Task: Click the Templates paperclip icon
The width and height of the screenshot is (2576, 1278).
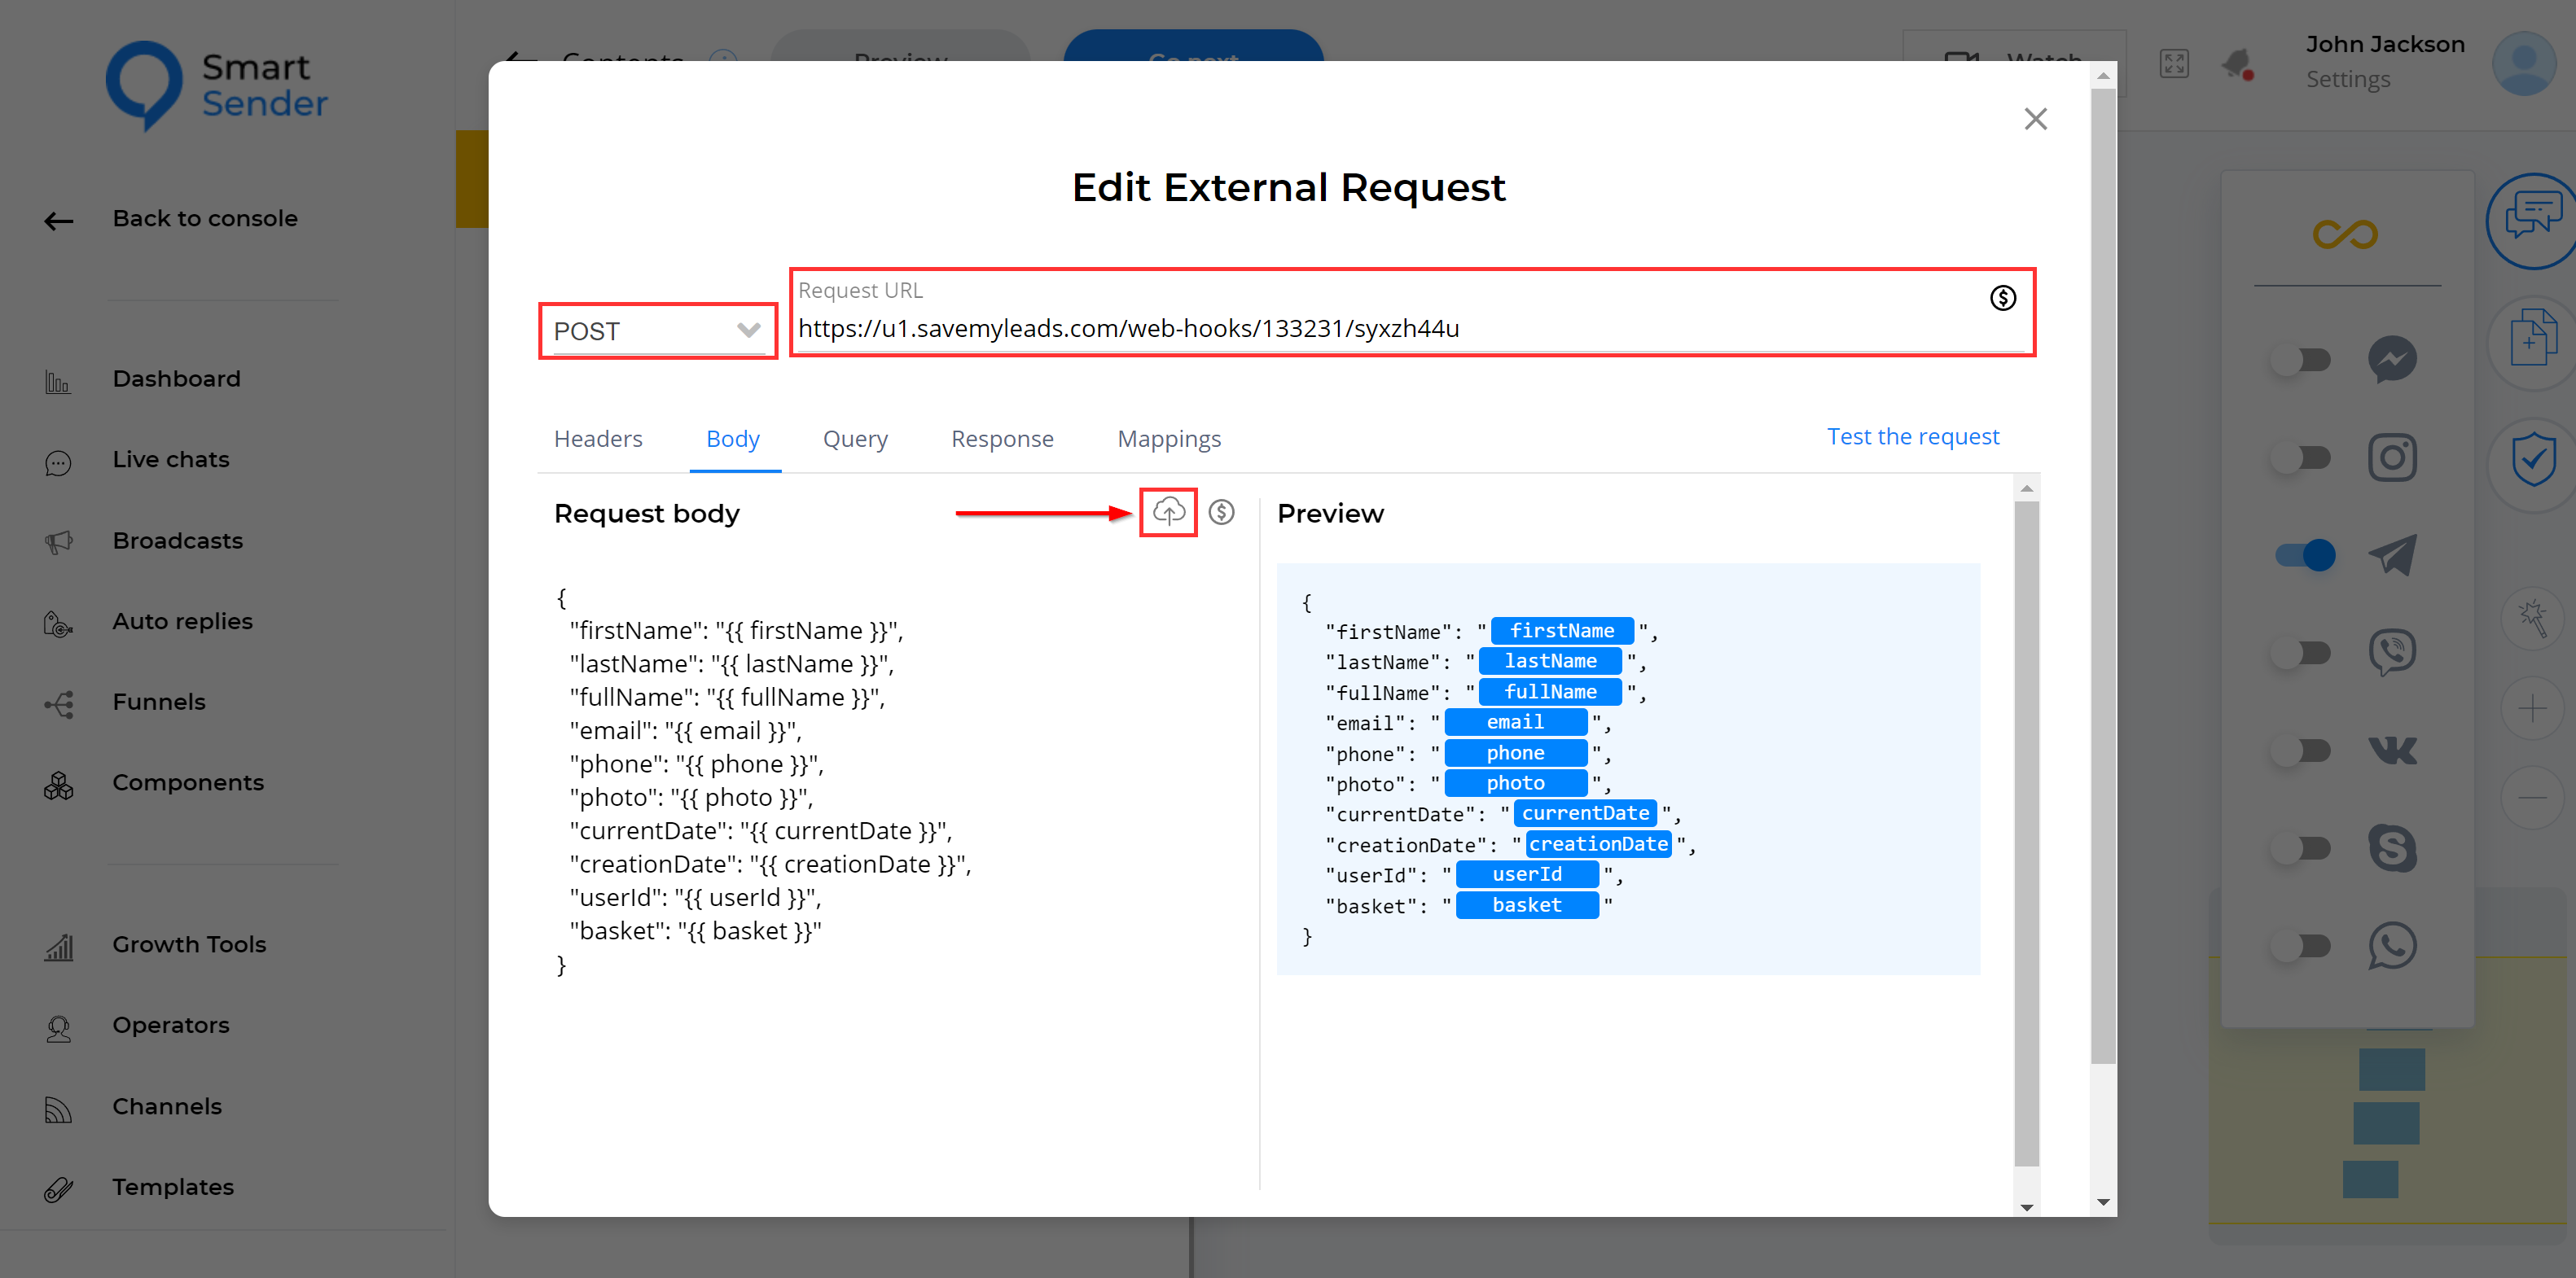Action: pos(58,1189)
